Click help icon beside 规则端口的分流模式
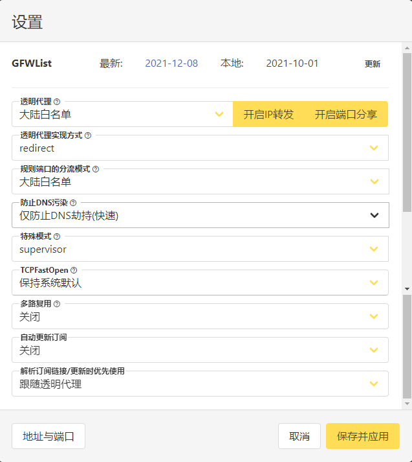412x462 pixels. tap(96, 169)
